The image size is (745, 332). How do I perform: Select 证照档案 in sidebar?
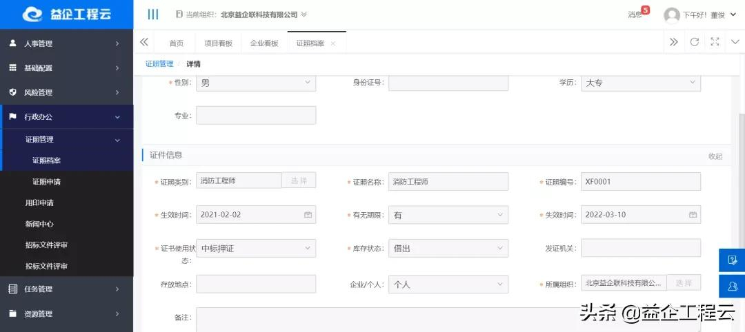pyautogui.click(x=66, y=160)
